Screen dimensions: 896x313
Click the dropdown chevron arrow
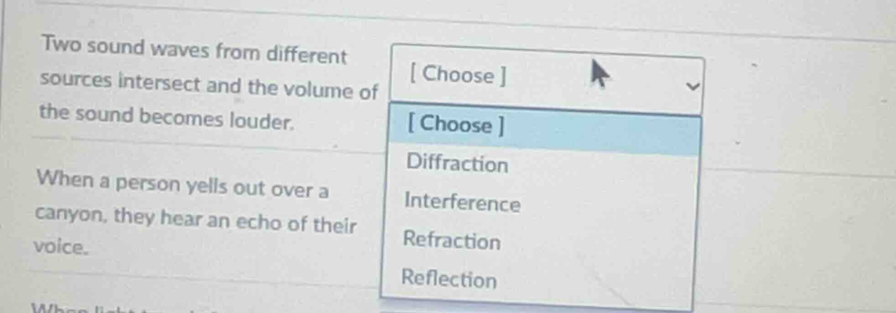(x=692, y=86)
